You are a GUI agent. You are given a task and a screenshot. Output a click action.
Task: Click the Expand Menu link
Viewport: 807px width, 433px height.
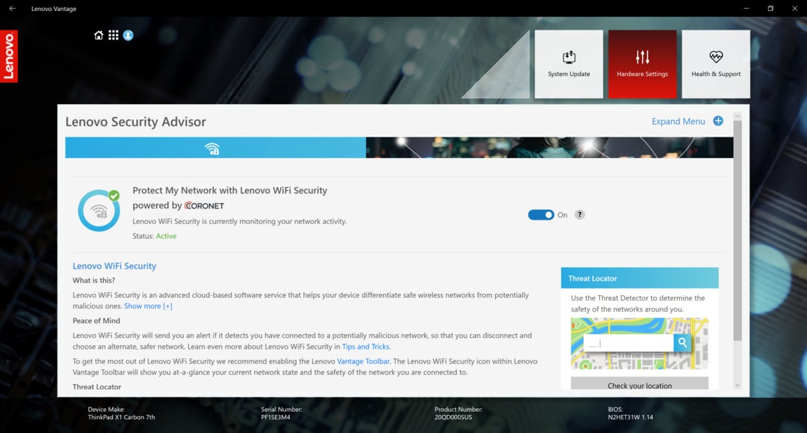click(x=679, y=122)
